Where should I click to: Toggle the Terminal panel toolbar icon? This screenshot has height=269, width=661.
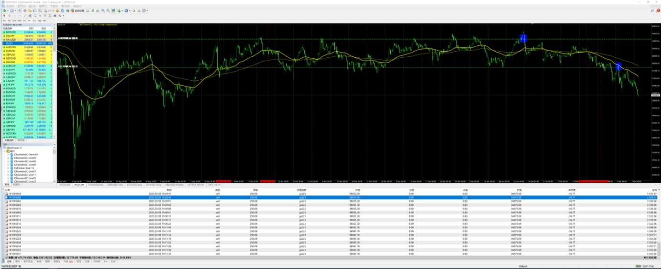tap(34, 11)
